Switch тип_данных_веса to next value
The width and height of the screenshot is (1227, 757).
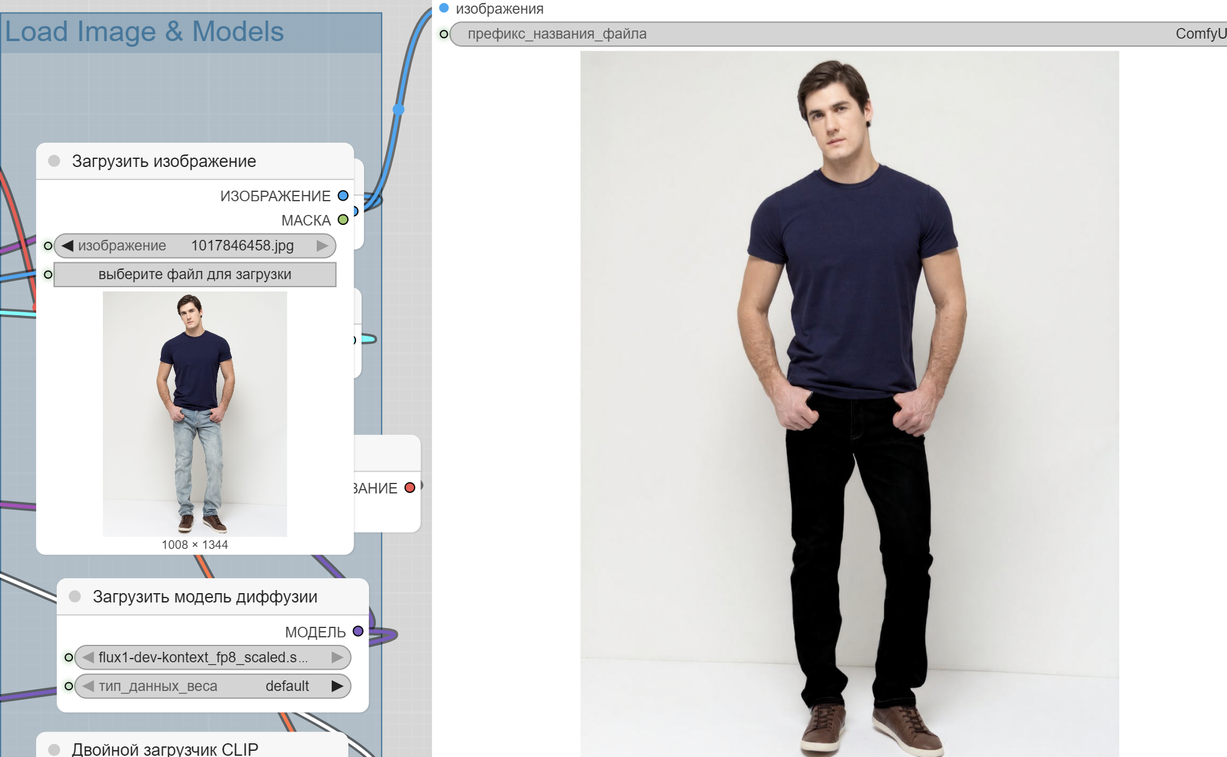(337, 686)
